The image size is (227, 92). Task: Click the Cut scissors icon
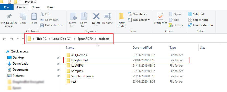pos(42,14)
